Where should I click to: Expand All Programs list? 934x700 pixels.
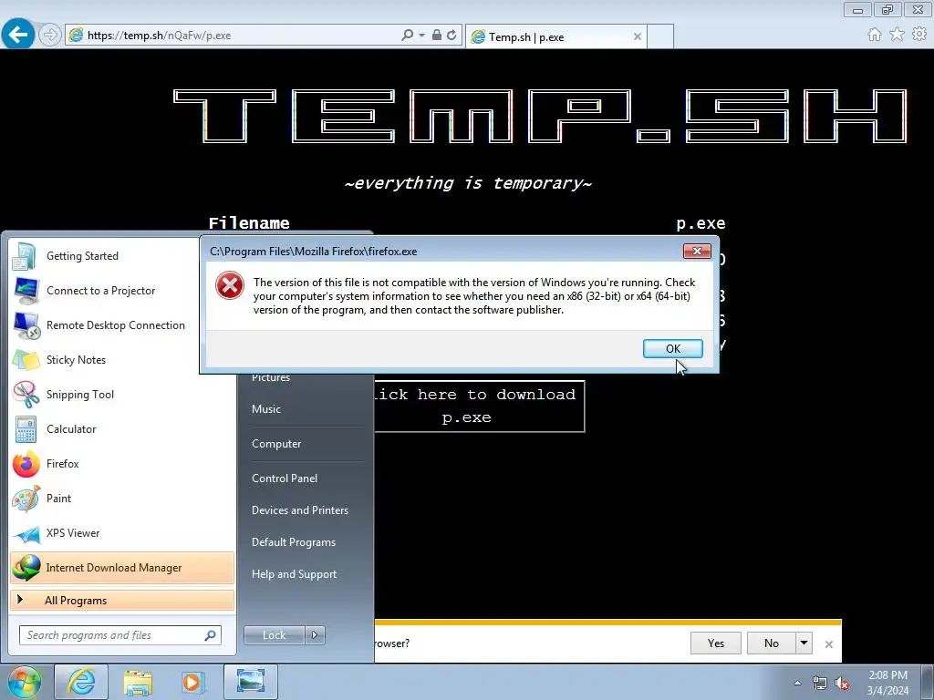coord(122,601)
